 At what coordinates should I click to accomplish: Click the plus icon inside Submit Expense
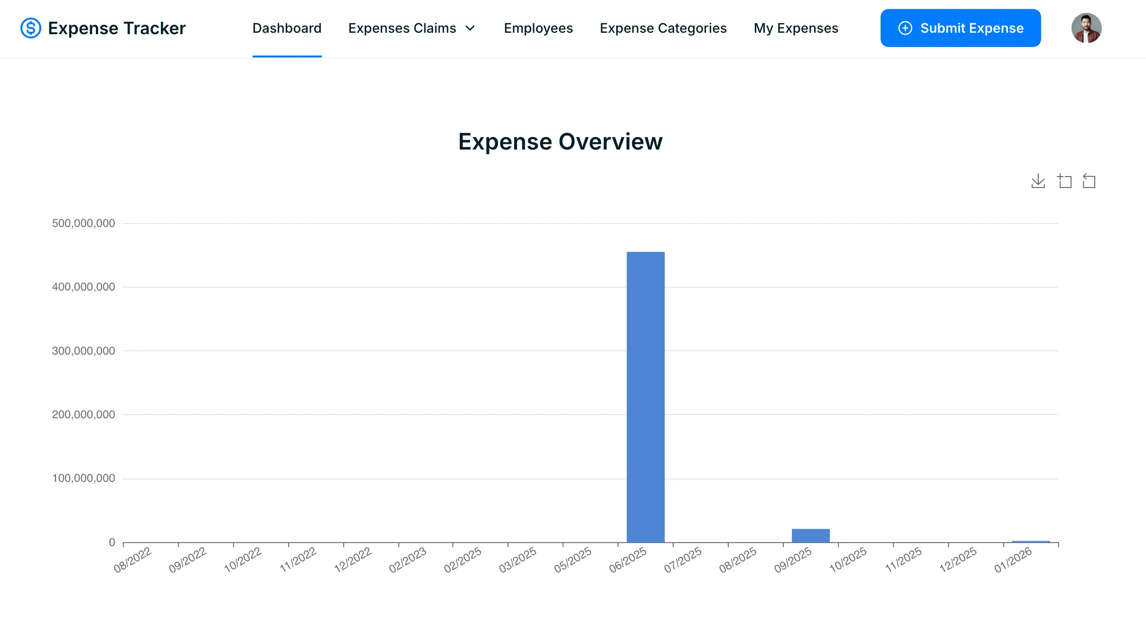(x=906, y=28)
